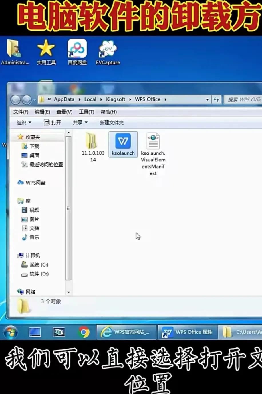The height and width of the screenshot is (394, 262).
Task: Open the 帮助(H) menu
Action: 108,112
